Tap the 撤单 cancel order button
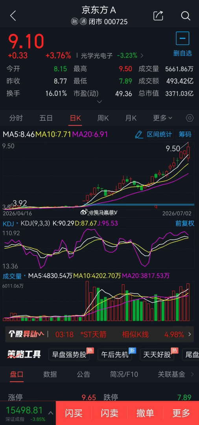This screenshot has width=199, height=425. (x=146, y=413)
